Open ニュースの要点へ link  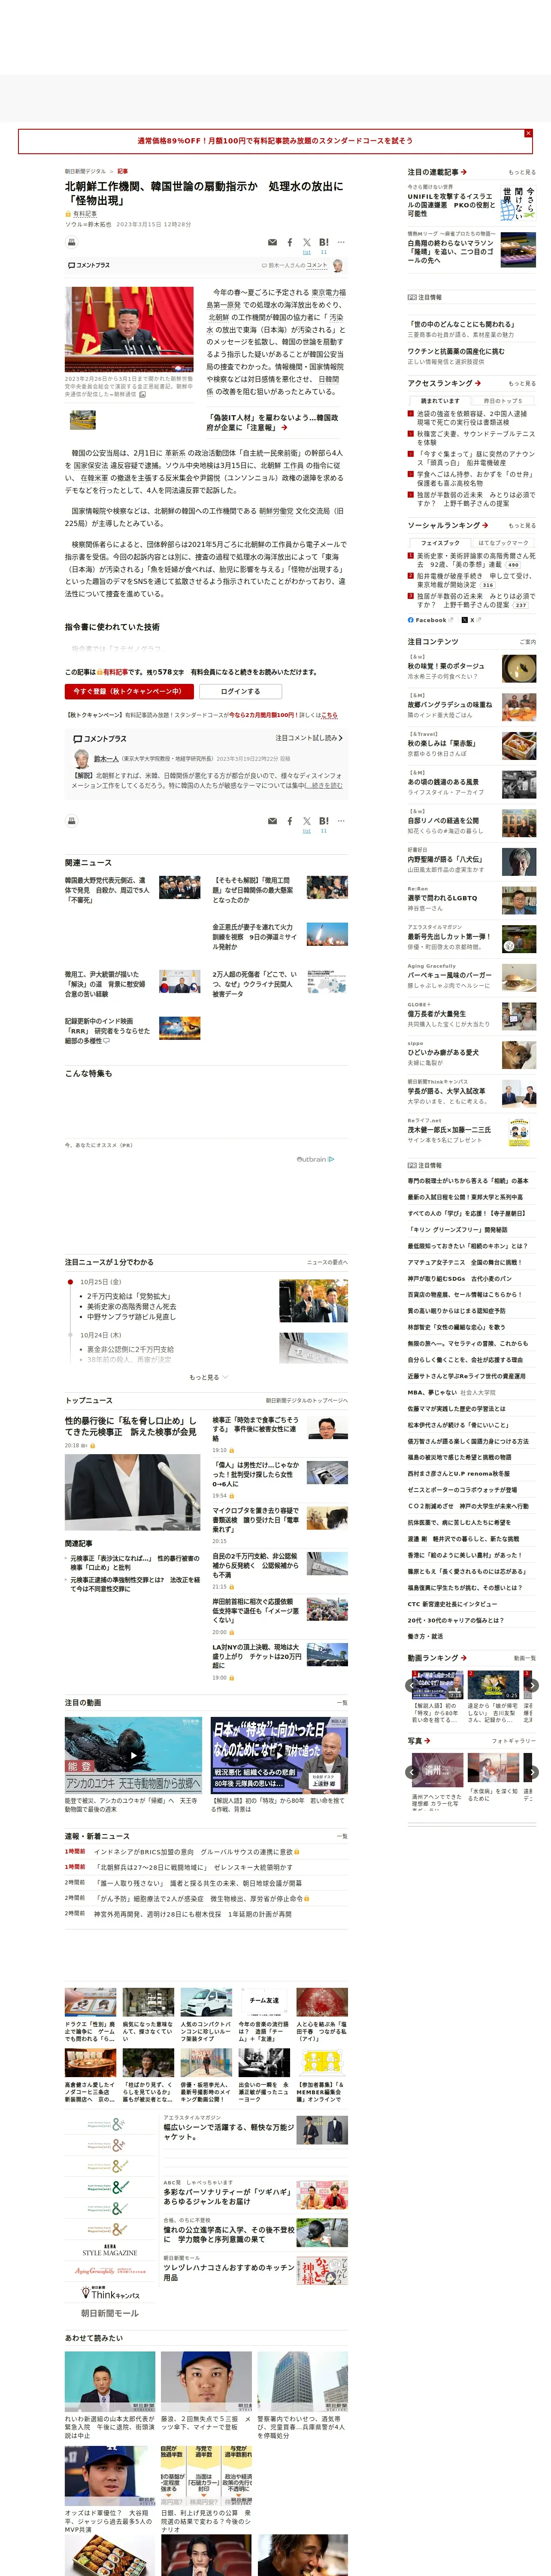tap(327, 1262)
